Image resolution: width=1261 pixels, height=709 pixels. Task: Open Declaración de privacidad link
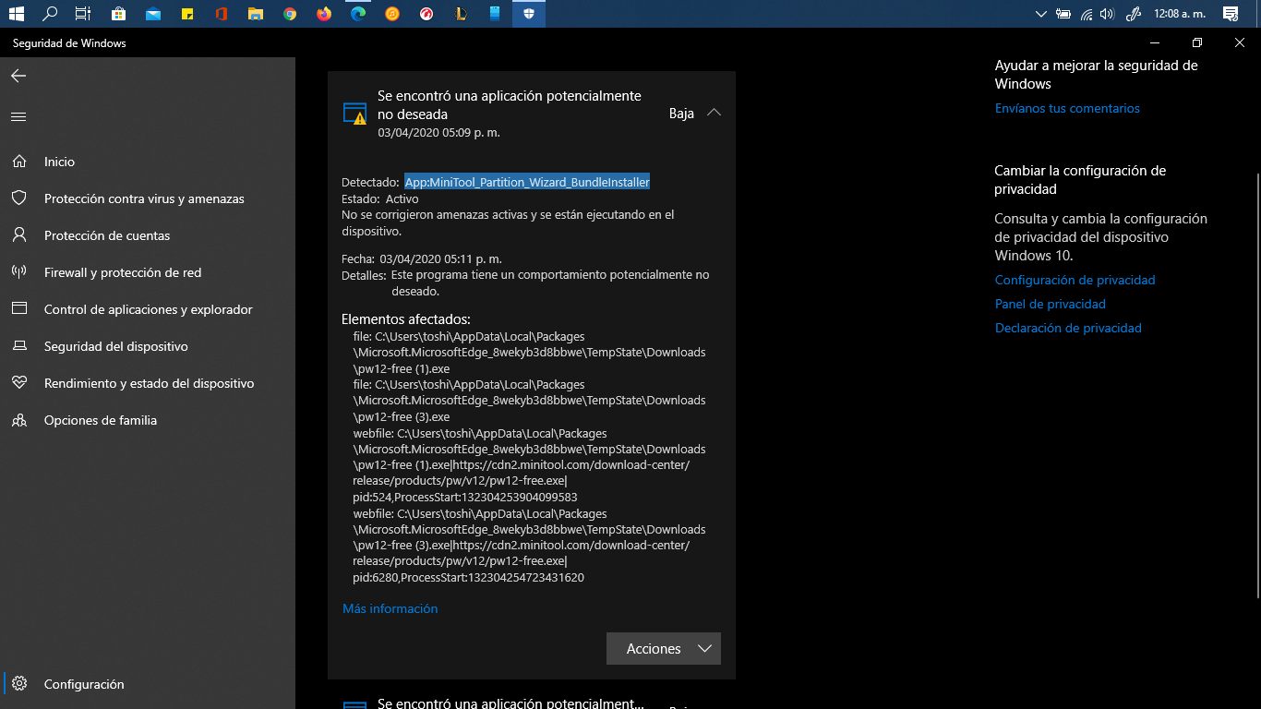[1068, 328]
